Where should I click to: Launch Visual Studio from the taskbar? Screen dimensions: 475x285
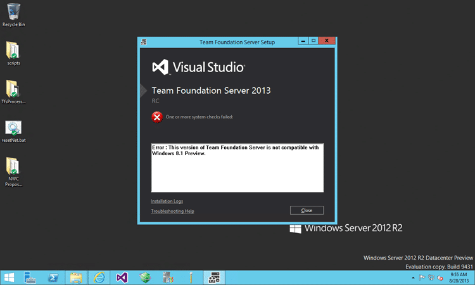pyautogui.click(x=122, y=277)
